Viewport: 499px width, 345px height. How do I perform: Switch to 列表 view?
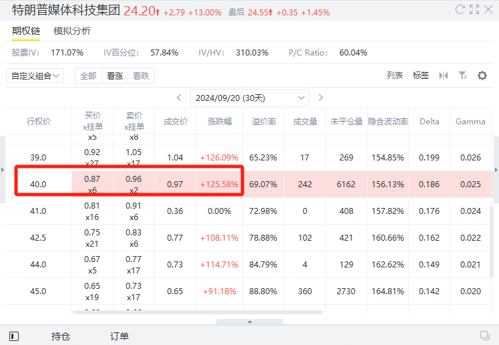pos(395,76)
